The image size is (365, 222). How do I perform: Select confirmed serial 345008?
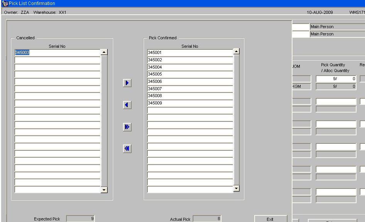pos(190,96)
